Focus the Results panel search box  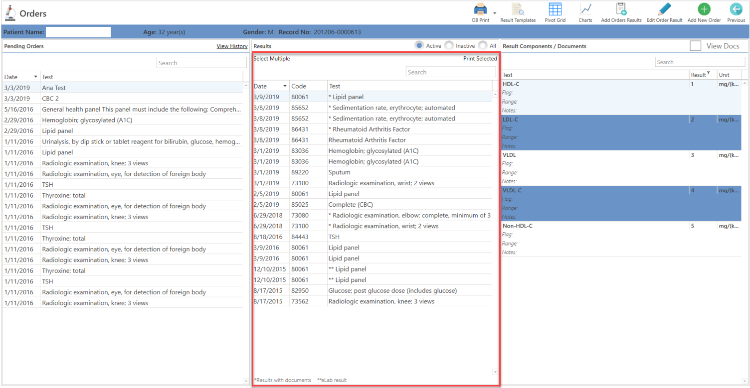[x=451, y=72]
